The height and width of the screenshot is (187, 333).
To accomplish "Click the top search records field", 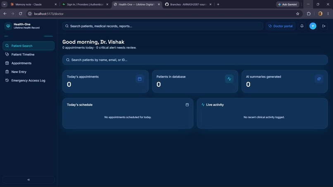I will pos(163,26).
